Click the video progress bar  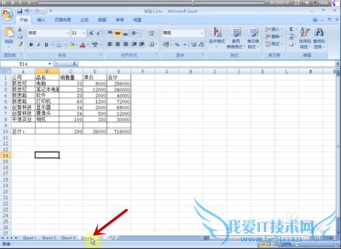151,3
